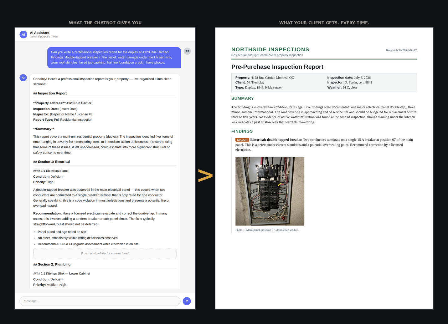Click the '**Summary**' heading in chat
The height and width of the screenshot is (324, 448).
(x=44, y=129)
